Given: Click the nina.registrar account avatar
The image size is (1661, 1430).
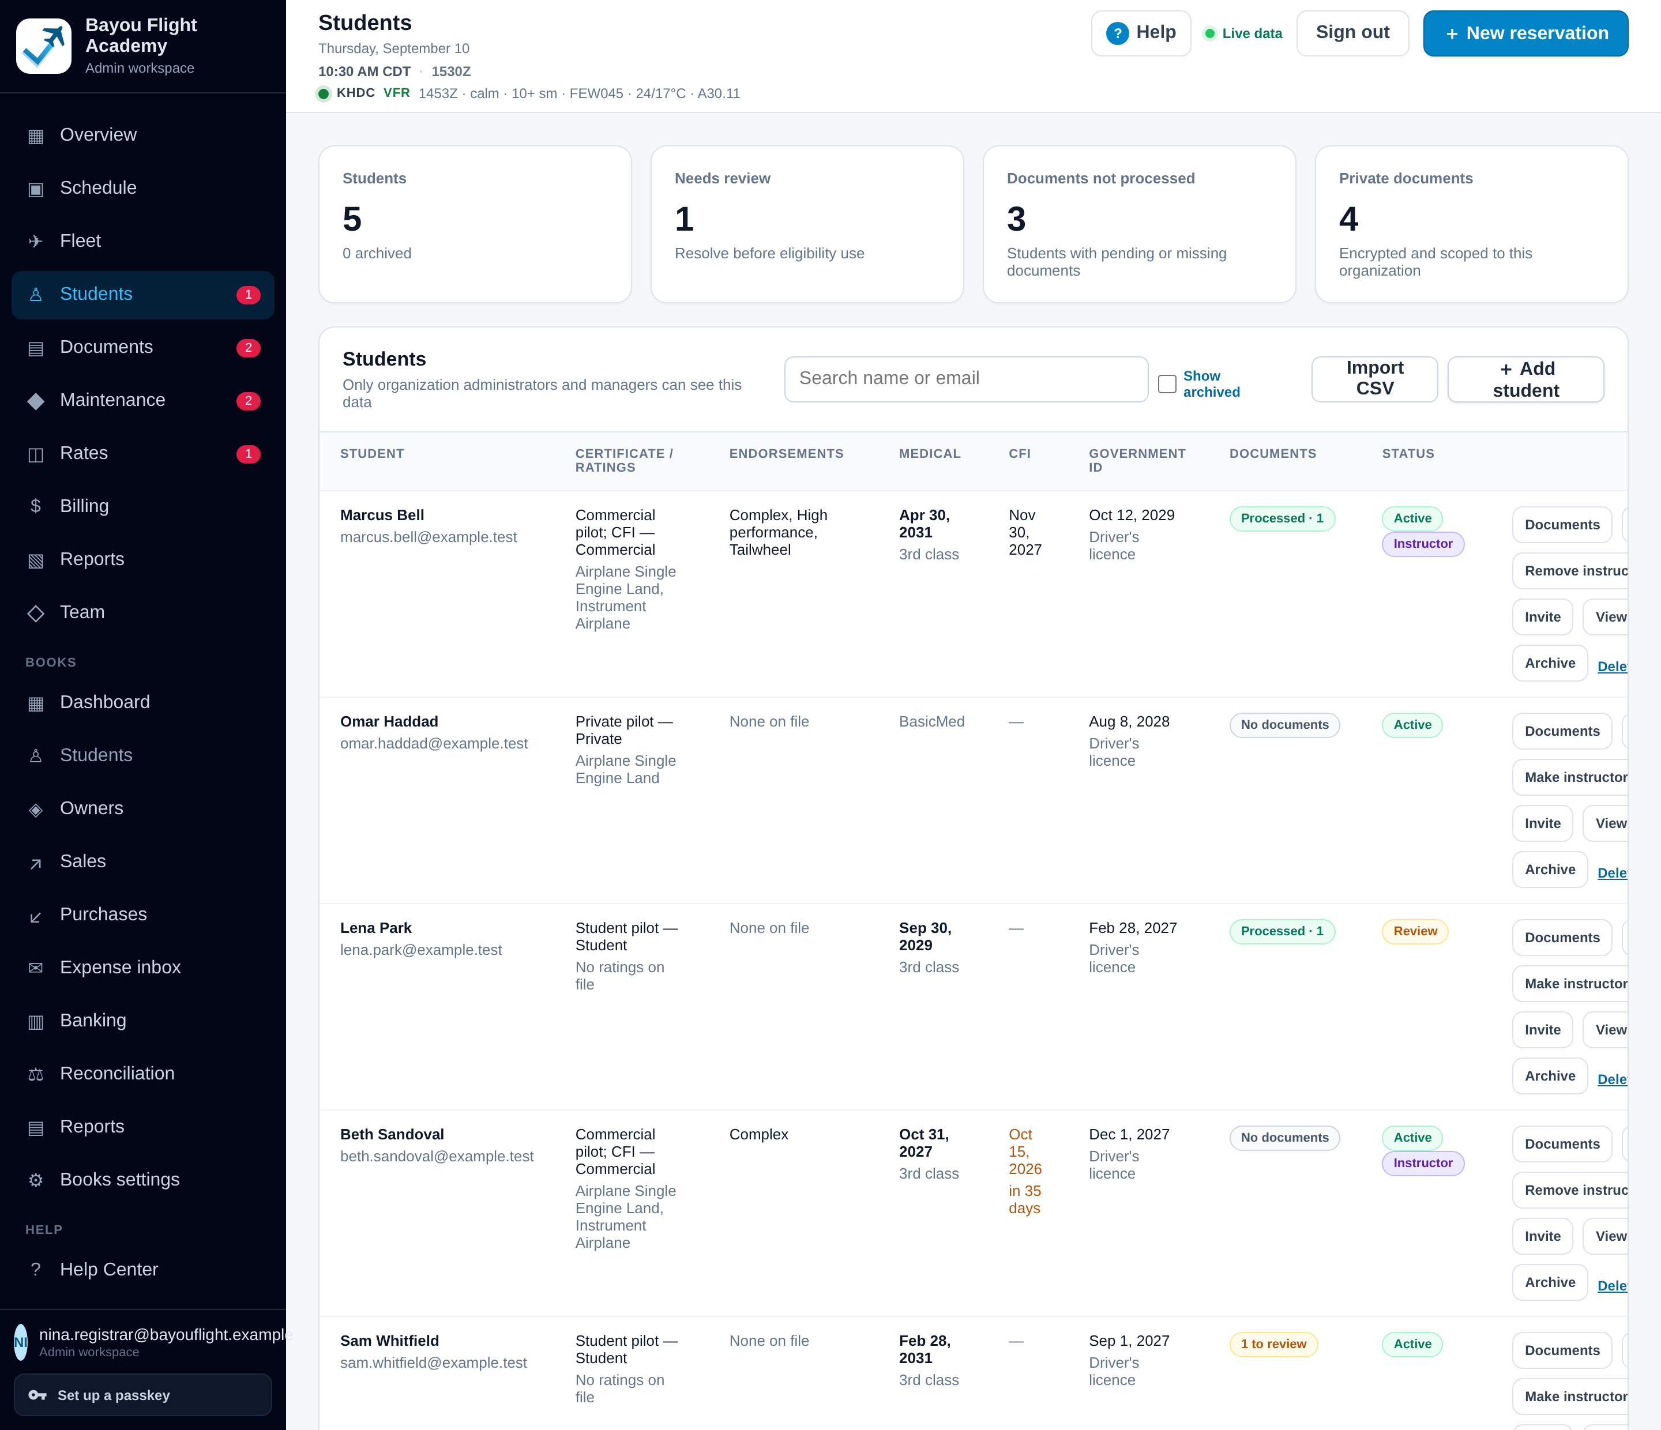Looking at the screenshot, I should [x=21, y=1342].
